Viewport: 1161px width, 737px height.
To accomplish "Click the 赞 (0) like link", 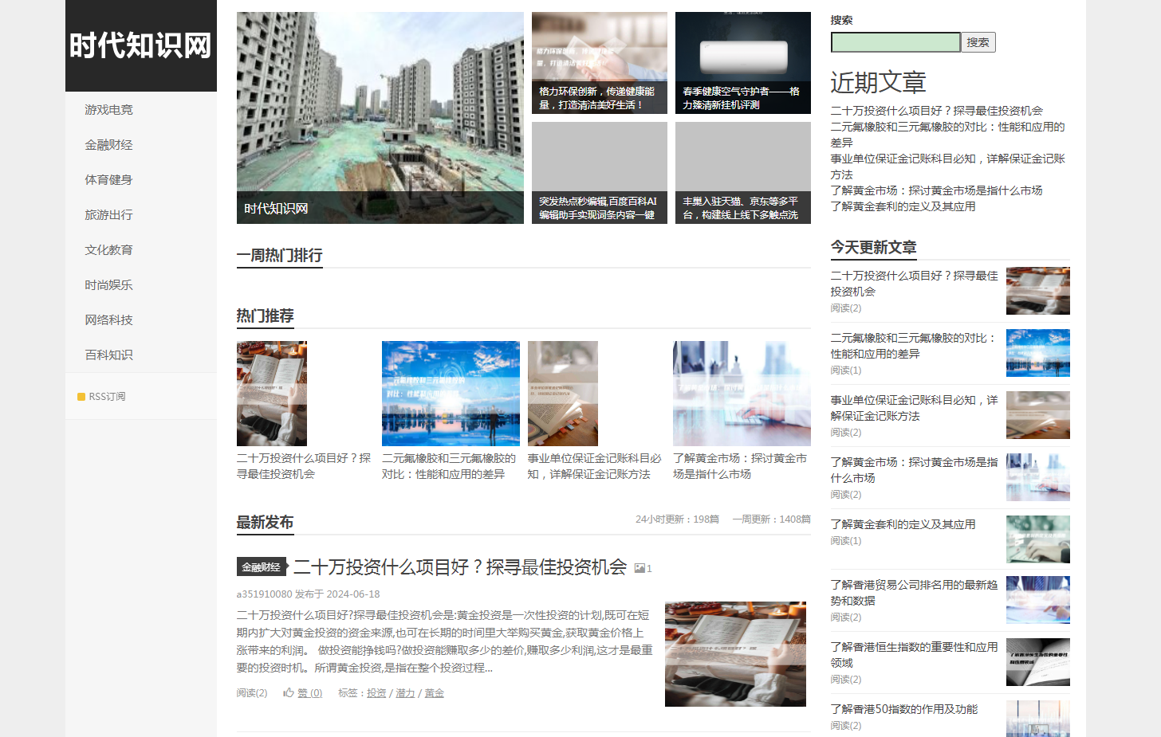I will tap(310, 693).
